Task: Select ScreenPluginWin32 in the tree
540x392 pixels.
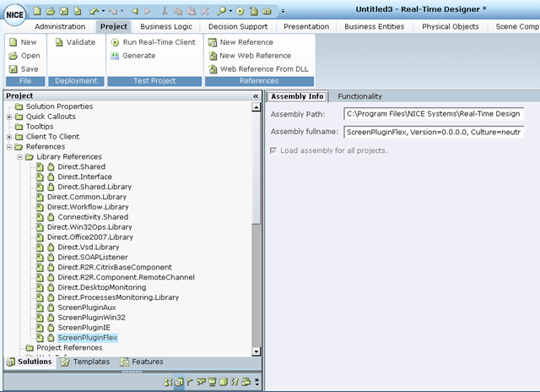Action: pos(92,318)
